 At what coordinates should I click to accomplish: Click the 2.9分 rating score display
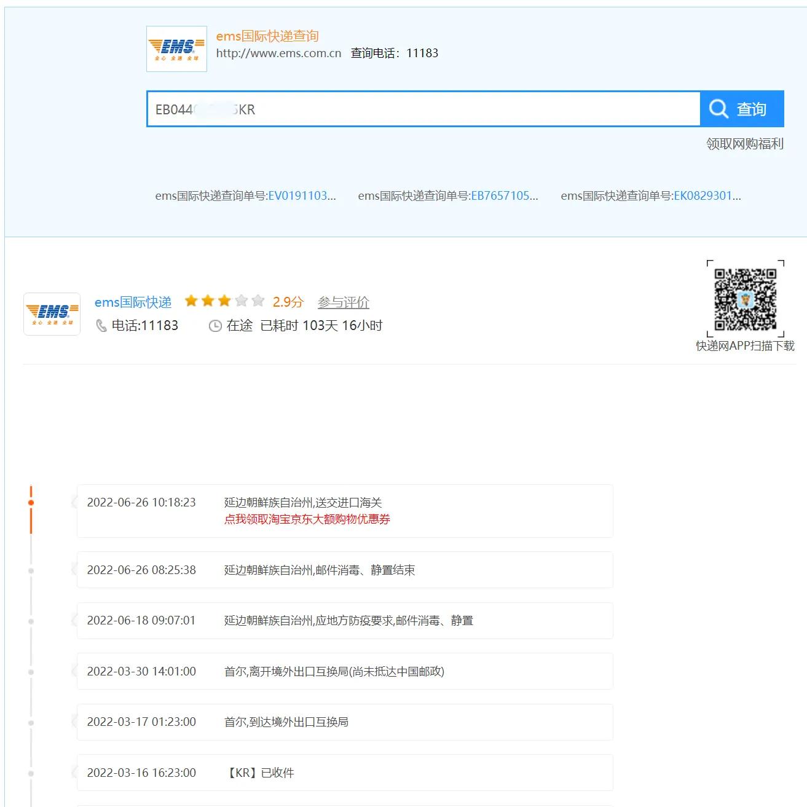click(x=289, y=302)
